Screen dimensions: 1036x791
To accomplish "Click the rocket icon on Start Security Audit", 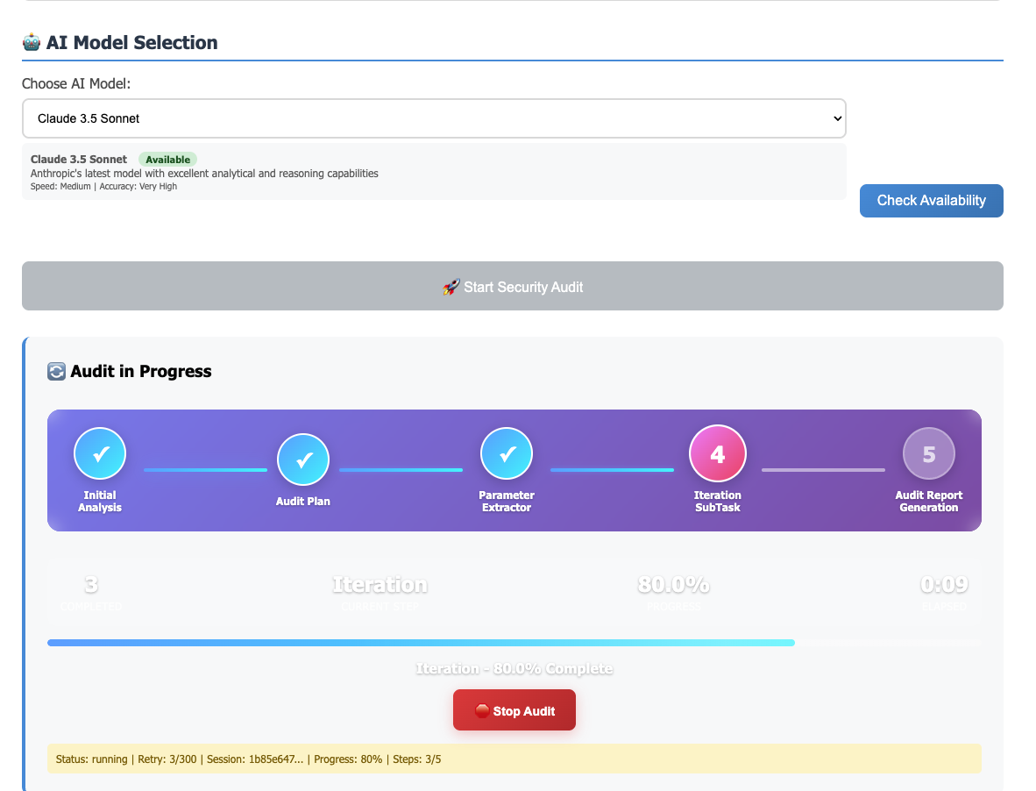I will [x=451, y=287].
